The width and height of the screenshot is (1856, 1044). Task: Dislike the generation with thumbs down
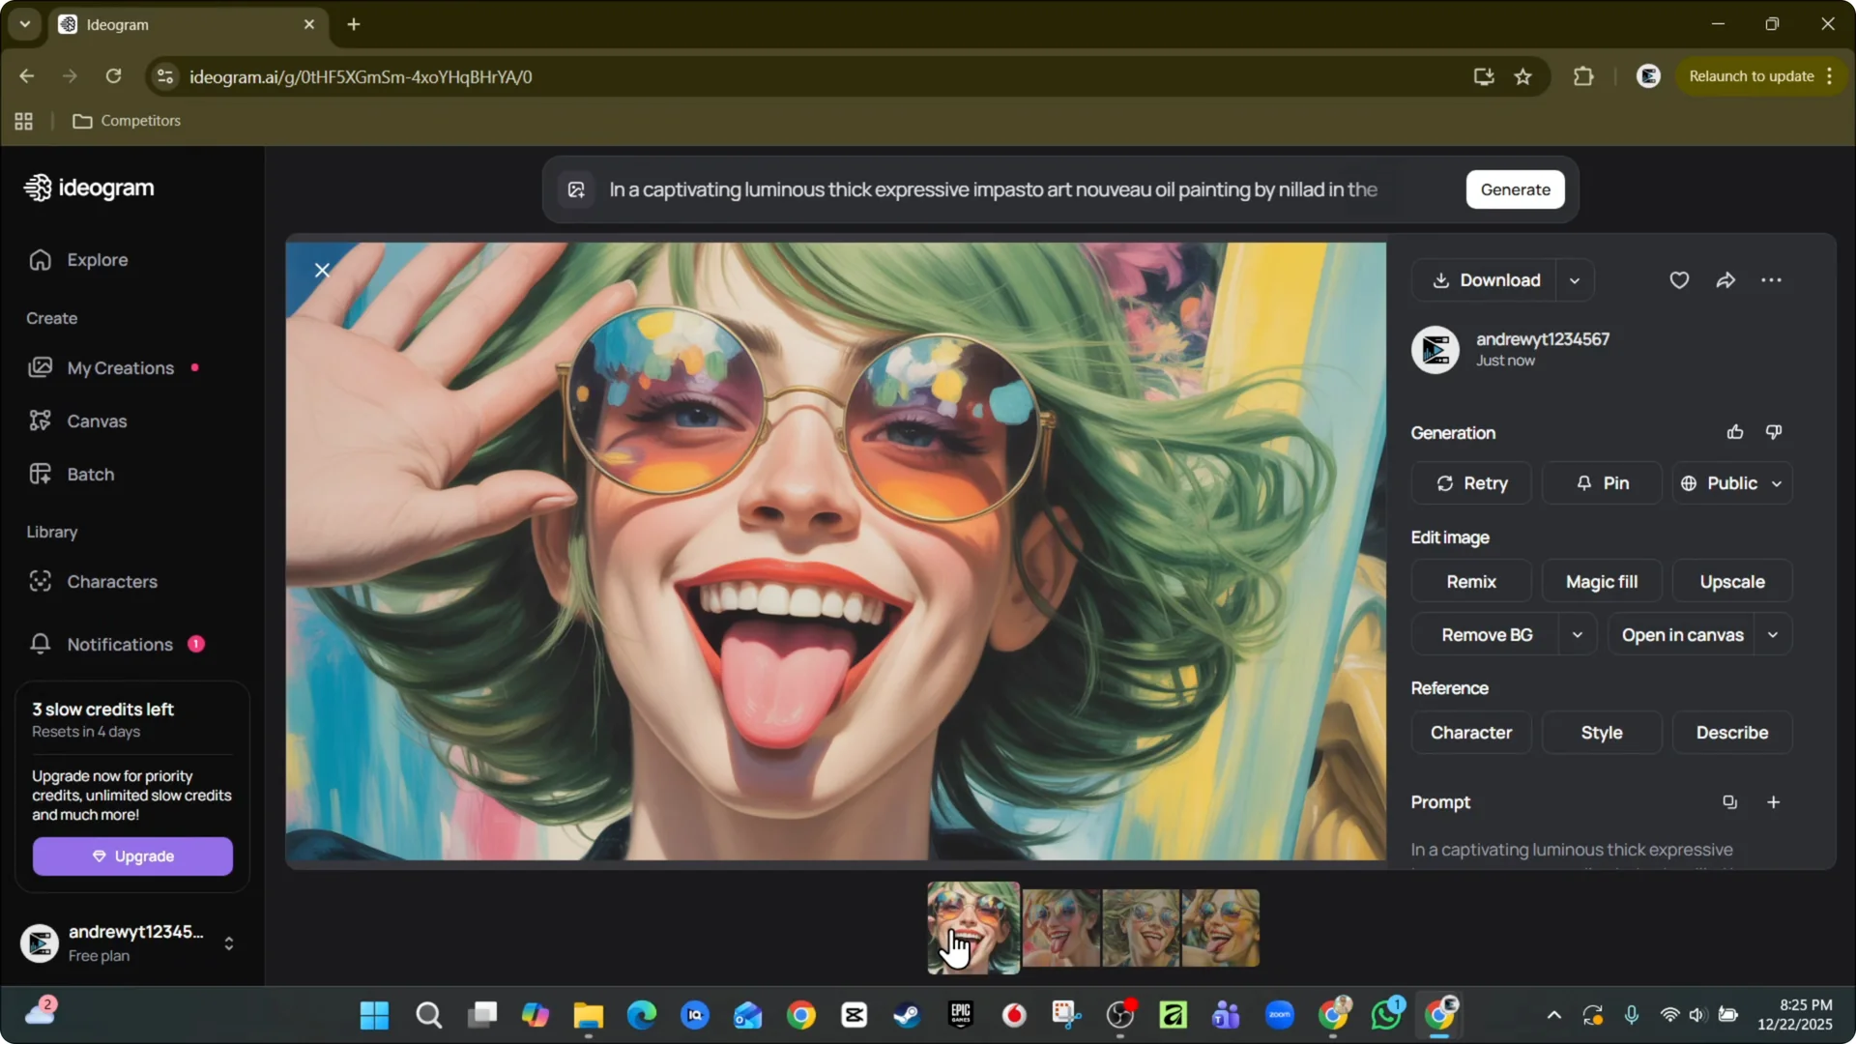(1774, 431)
